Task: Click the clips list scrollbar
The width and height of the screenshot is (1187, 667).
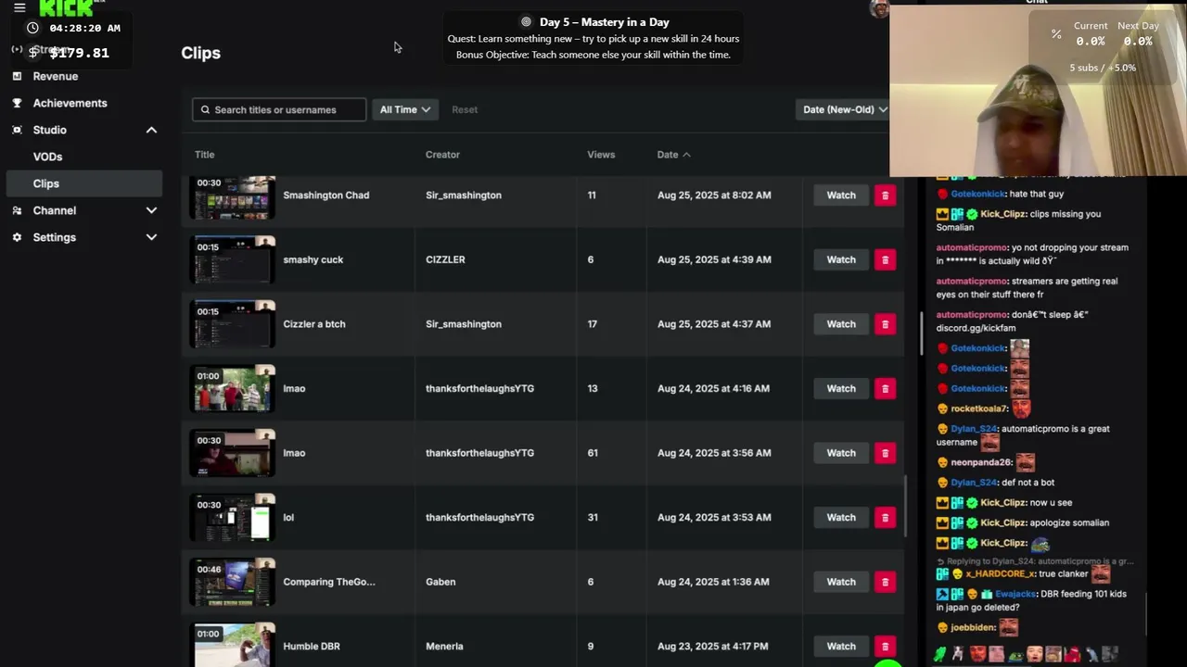Action: 905,504
